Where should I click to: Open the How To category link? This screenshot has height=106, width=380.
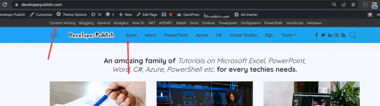tap(138, 23)
